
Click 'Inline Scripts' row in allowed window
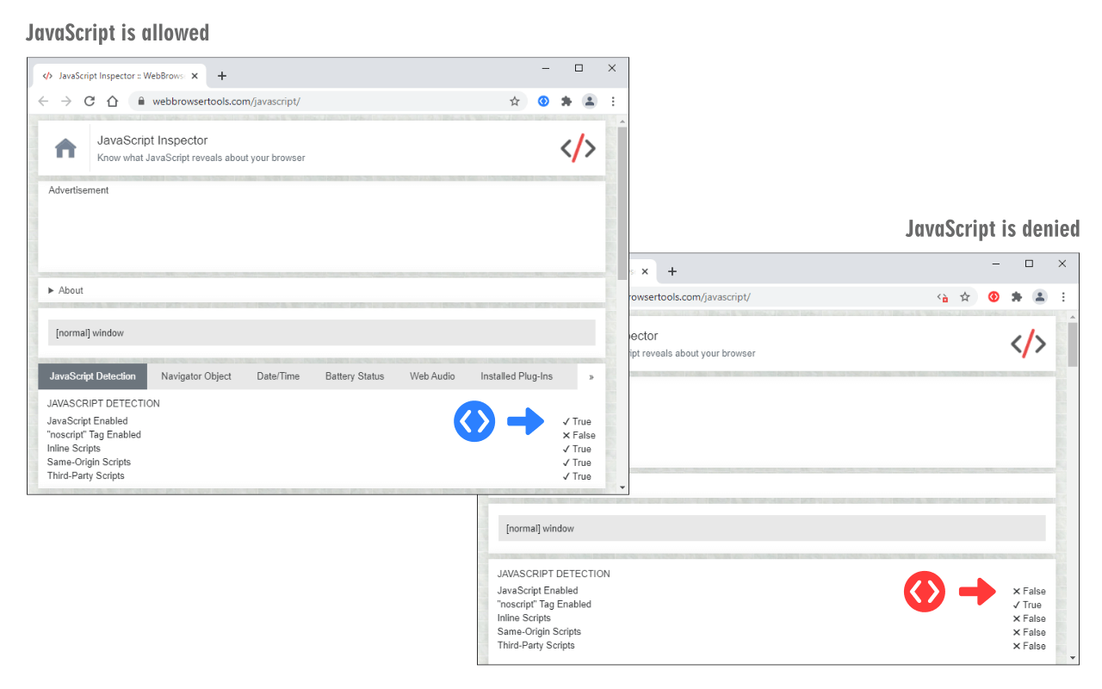(x=322, y=449)
